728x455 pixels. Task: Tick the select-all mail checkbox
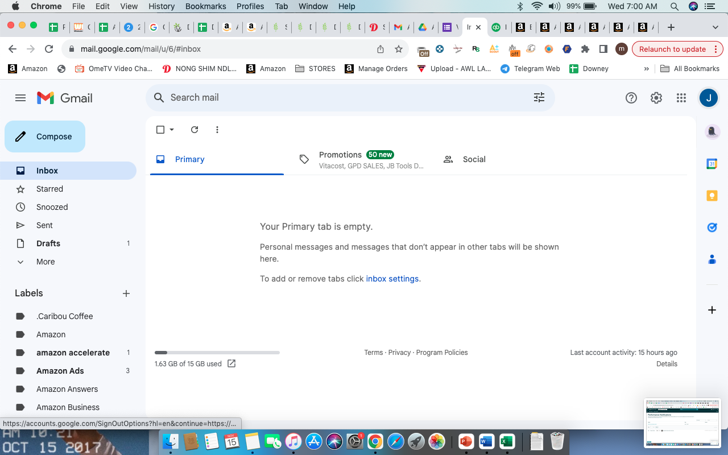coord(160,130)
